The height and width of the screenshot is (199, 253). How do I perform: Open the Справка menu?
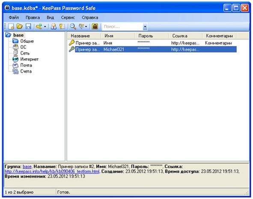pos(90,18)
